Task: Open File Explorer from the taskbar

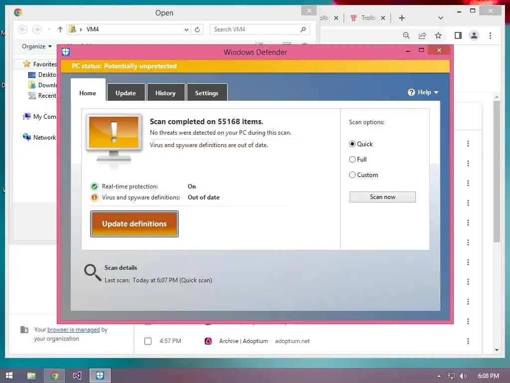Action: [x=31, y=376]
